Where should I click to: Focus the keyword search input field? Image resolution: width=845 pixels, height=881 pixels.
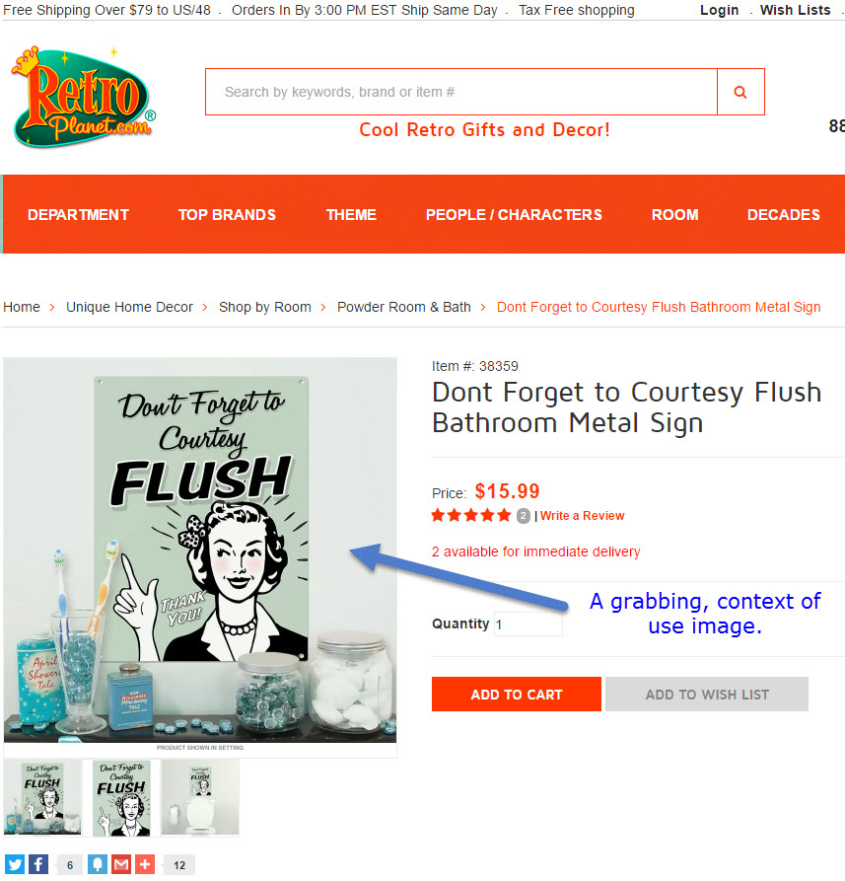[461, 92]
